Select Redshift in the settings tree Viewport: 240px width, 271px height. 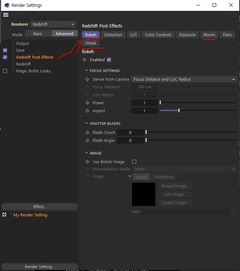(23, 64)
